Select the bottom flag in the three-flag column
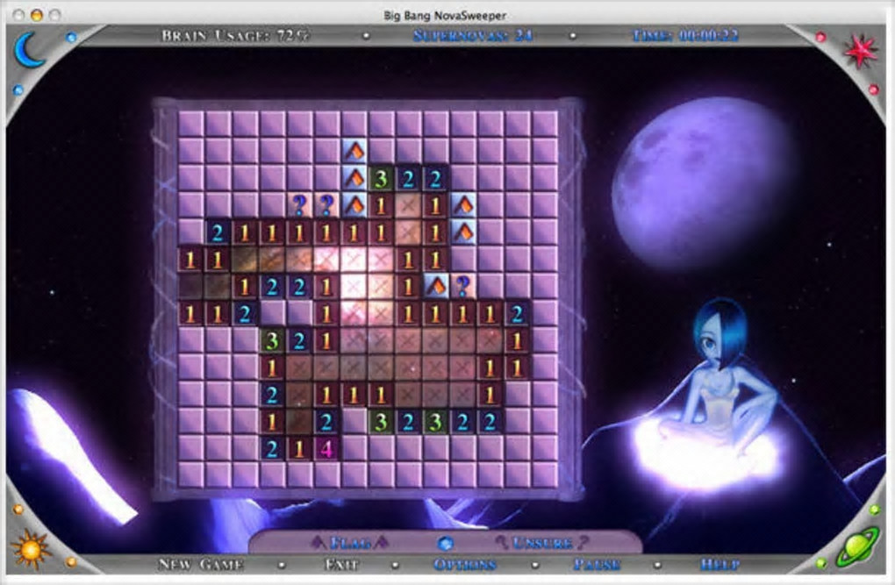This screenshot has height=585, width=895. pos(354,205)
